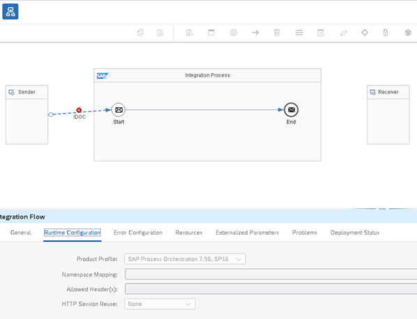Viewport: 417px width, 319px height.
Task: Switch to the Externalized Parameters tab
Action: coord(247,233)
